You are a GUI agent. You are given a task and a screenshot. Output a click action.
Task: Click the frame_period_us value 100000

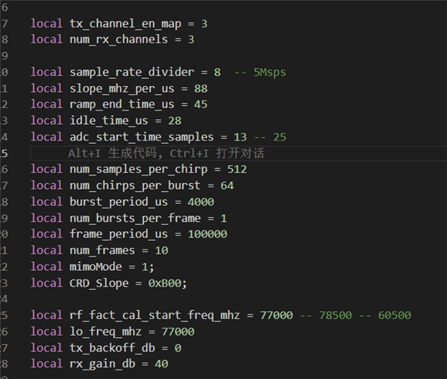pos(207,235)
